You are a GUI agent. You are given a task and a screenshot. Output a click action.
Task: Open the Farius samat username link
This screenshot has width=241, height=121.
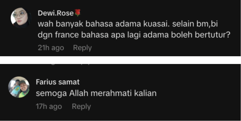pos(58,82)
